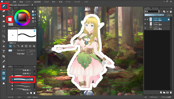Open the ウィンドウ menu
Screen dimensions: 174x99
(77, 2)
